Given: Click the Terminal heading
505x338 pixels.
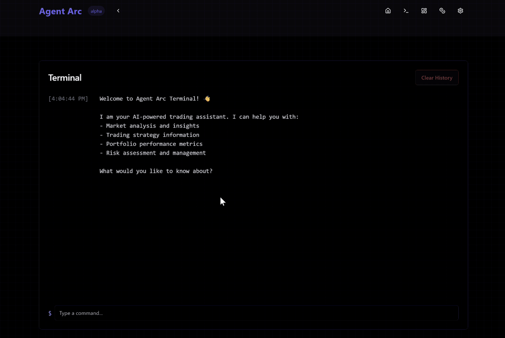Looking at the screenshot, I should click(65, 78).
